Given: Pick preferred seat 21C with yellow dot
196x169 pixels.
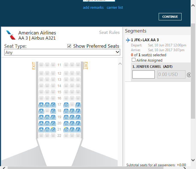Looking at the screenshot, I should tap(53, 129).
